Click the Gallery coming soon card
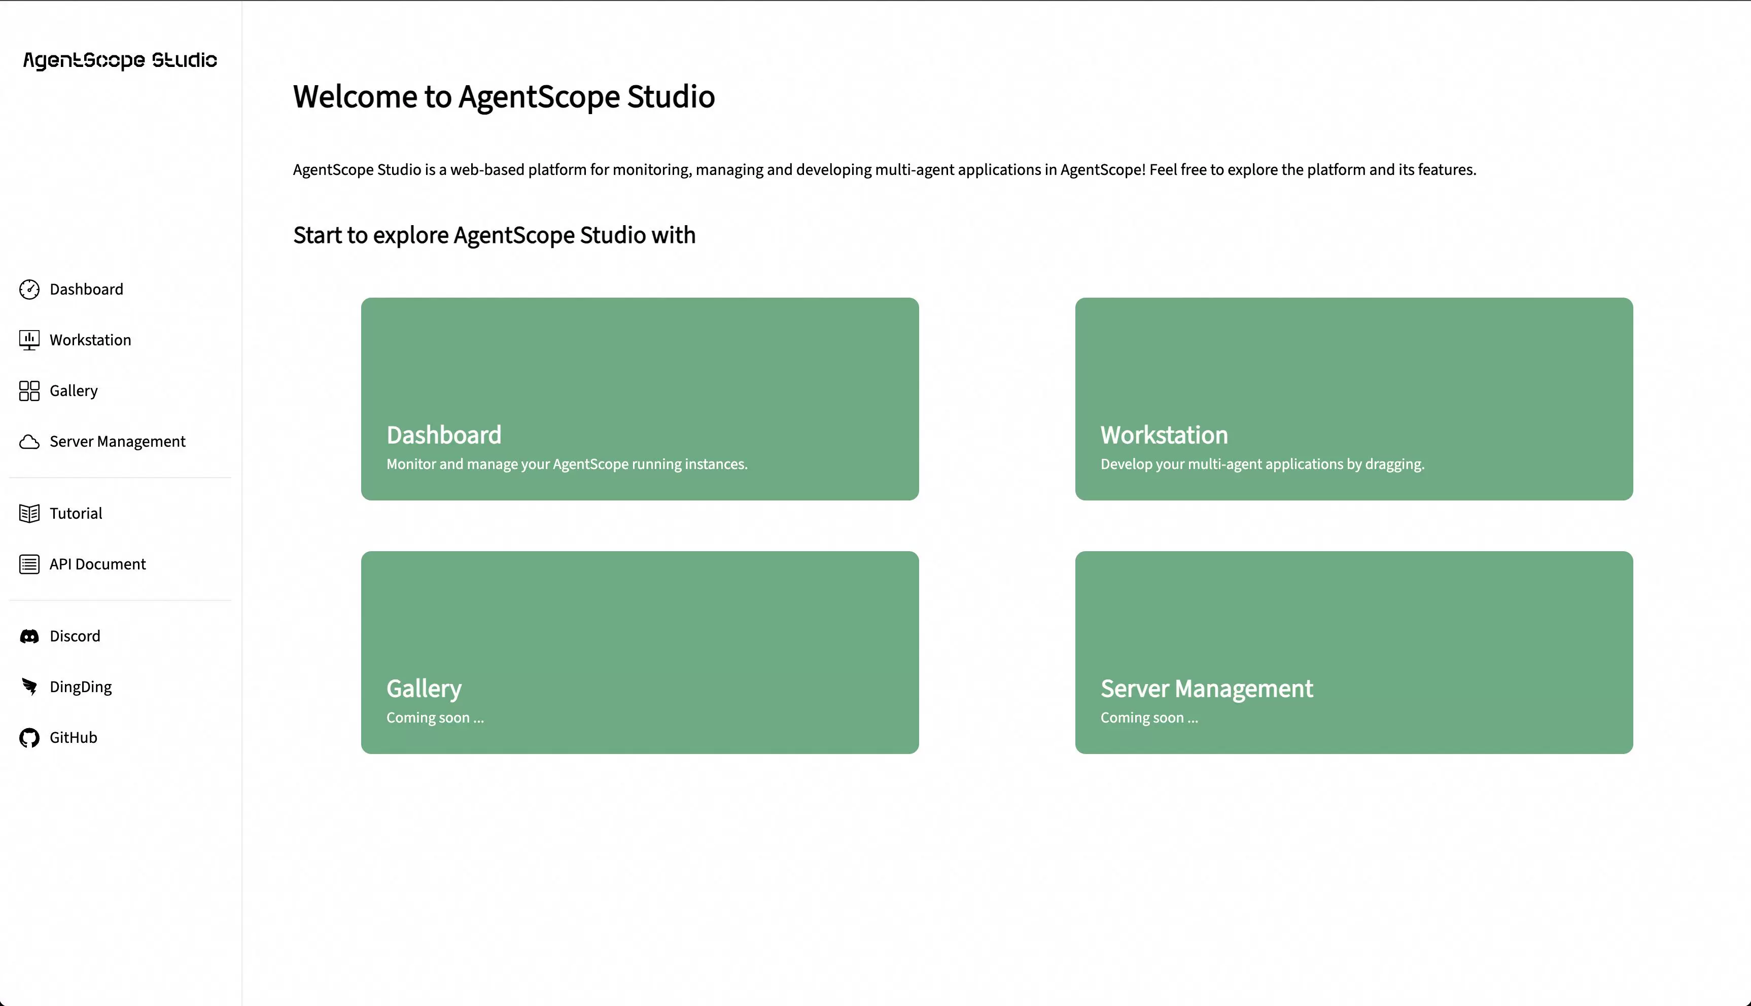This screenshot has width=1751, height=1006. click(x=639, y=652)
